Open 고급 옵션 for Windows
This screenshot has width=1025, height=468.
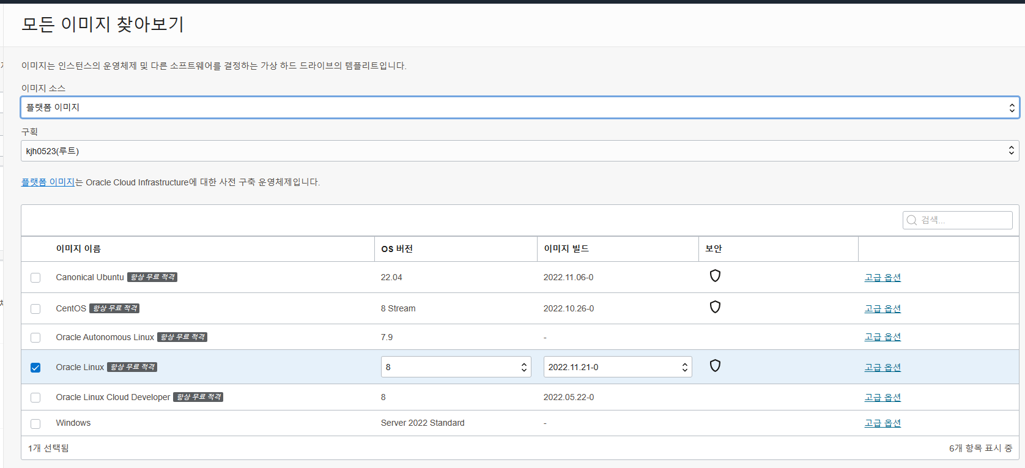pyautogui.click(x=883, y=423)
